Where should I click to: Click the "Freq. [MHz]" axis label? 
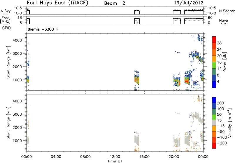(x=6, y=20)
